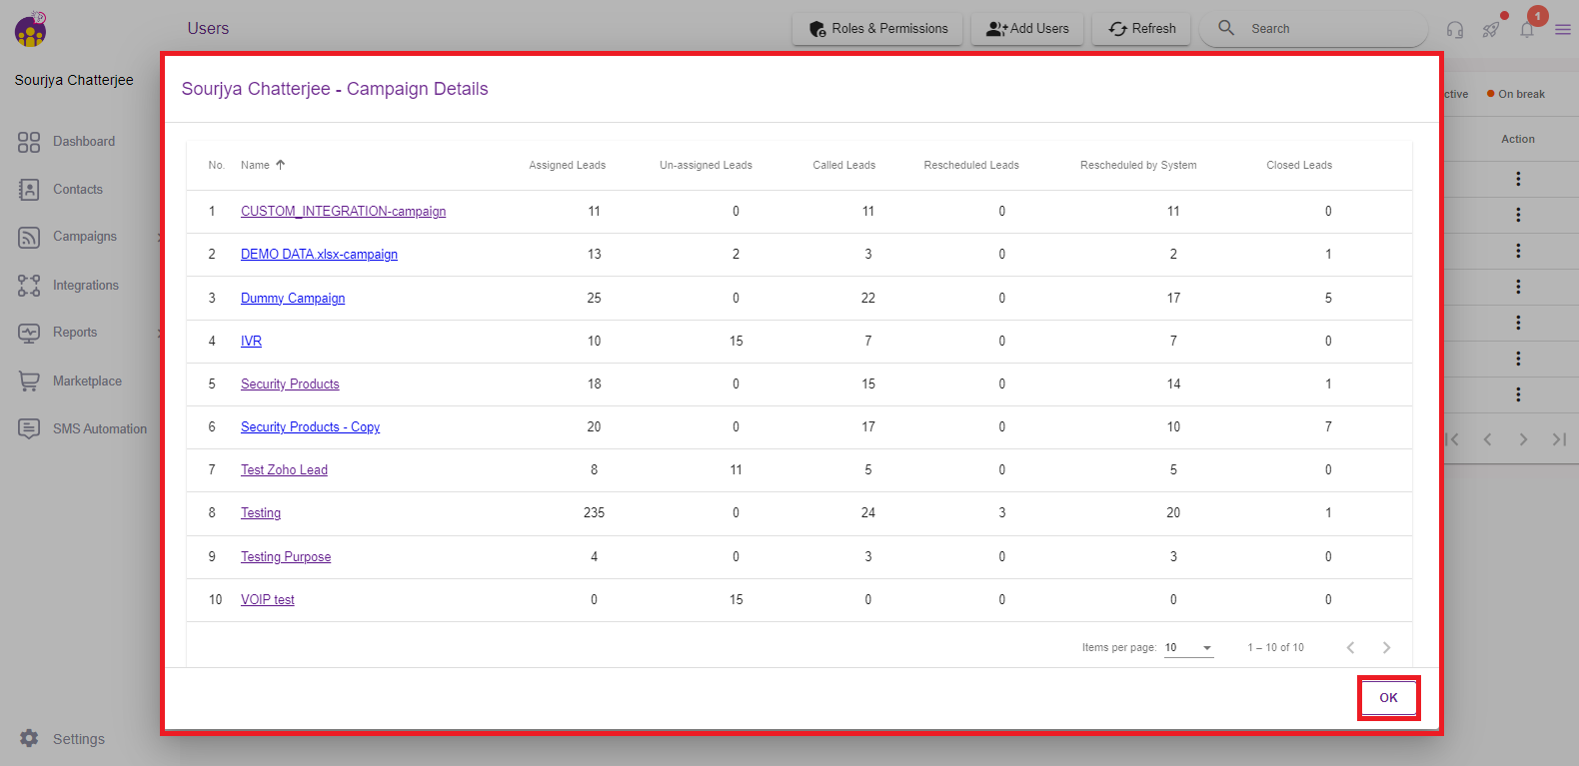Click the Settings gear icon

(29, 738)
